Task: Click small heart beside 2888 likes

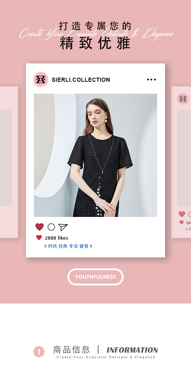Action: click(39, 238)
